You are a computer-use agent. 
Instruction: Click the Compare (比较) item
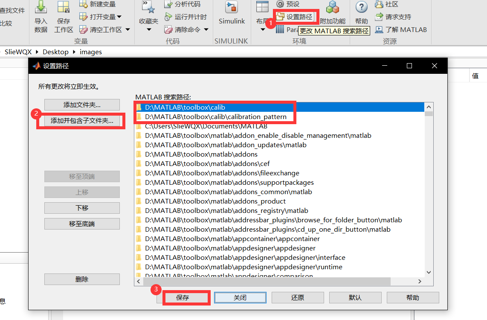tap(6, 23)
